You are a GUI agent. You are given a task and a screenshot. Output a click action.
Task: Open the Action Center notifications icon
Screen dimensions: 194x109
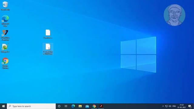tap(190, 106)
